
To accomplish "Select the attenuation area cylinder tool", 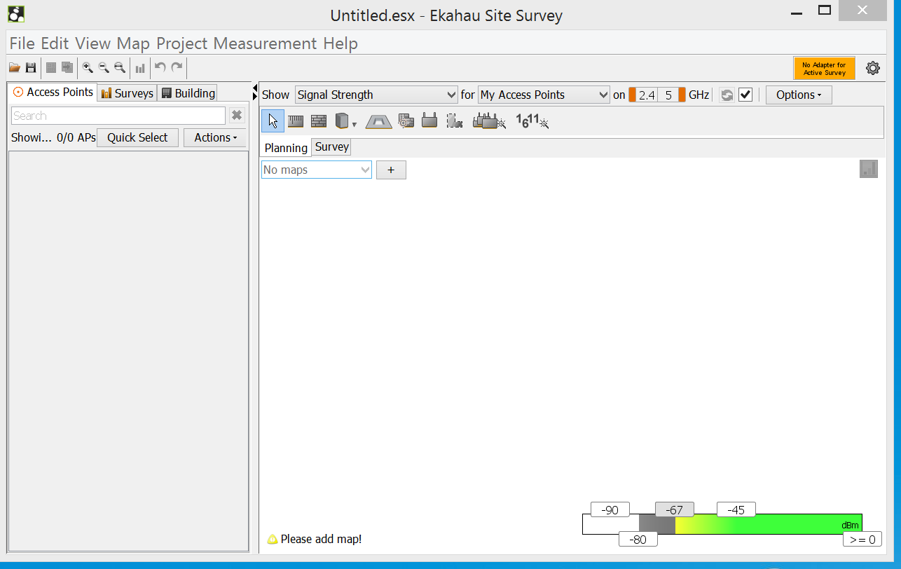I will (342, 121).
